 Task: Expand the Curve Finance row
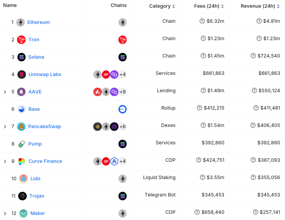tap(5, 161)
